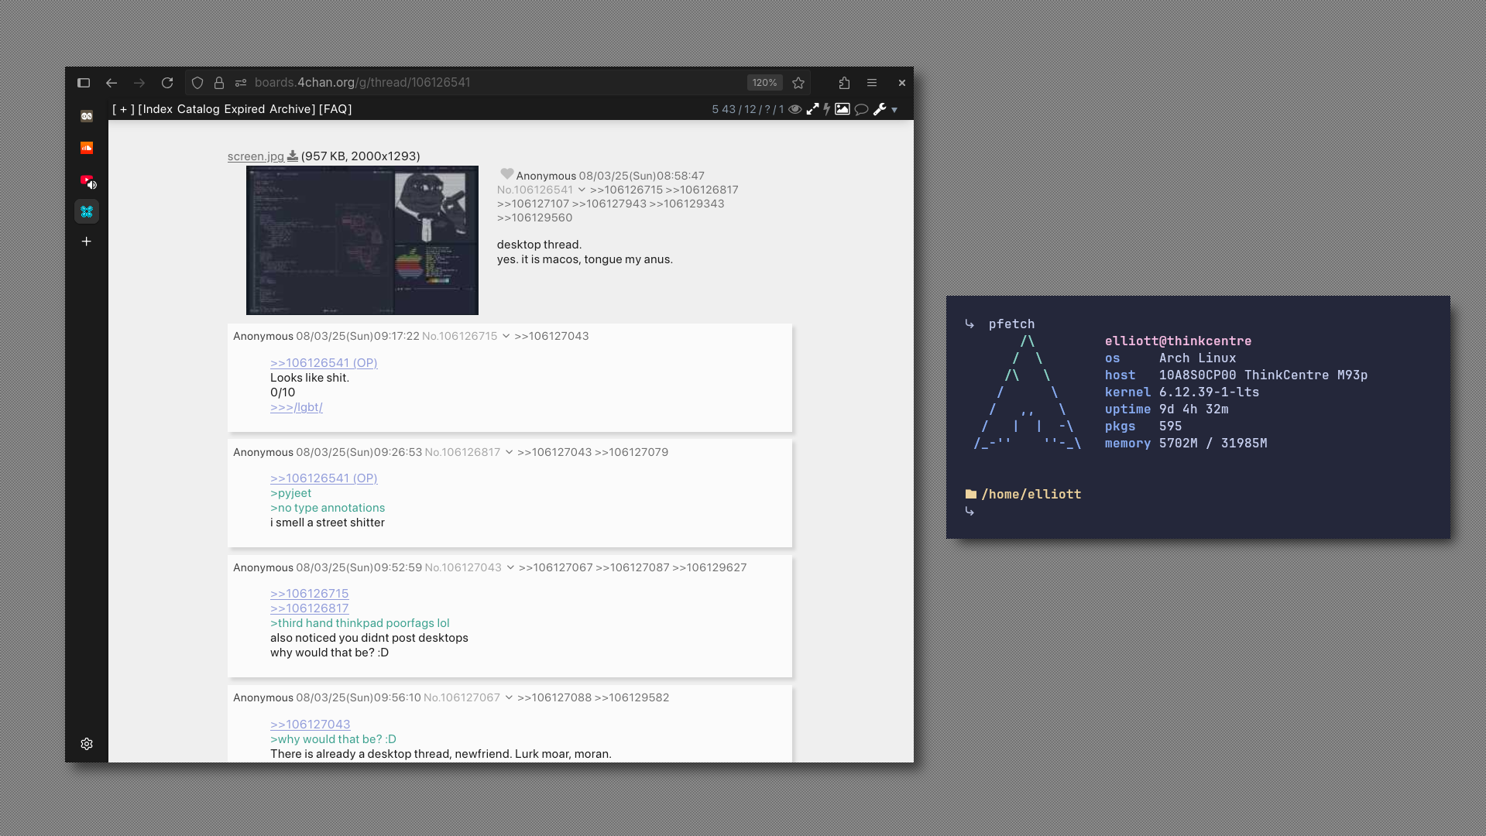Reset the 120% zoom level badge

click(x=764, y=83)
